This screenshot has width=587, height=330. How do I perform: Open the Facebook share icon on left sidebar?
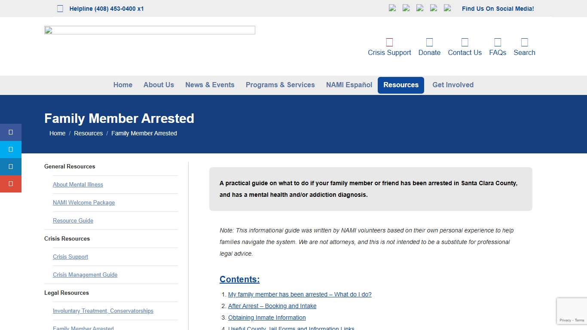click(11, 132)
